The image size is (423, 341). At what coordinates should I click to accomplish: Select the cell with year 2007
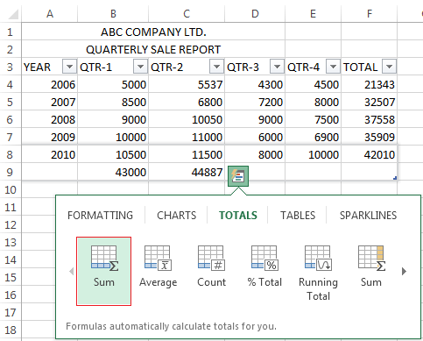[50, 102]
